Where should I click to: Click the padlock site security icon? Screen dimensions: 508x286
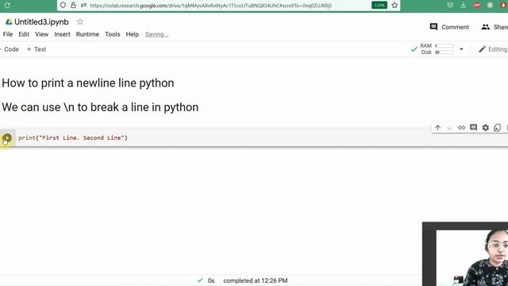(73, 6)
